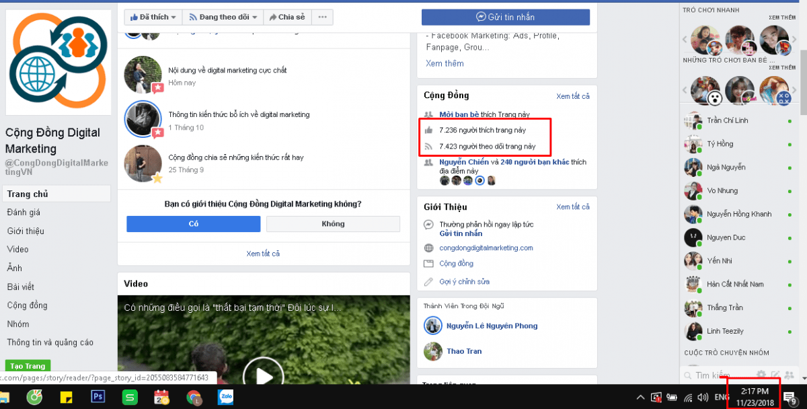
Task: Click the friends icon beside Mời bạn bè
Action: click(428, 114)
